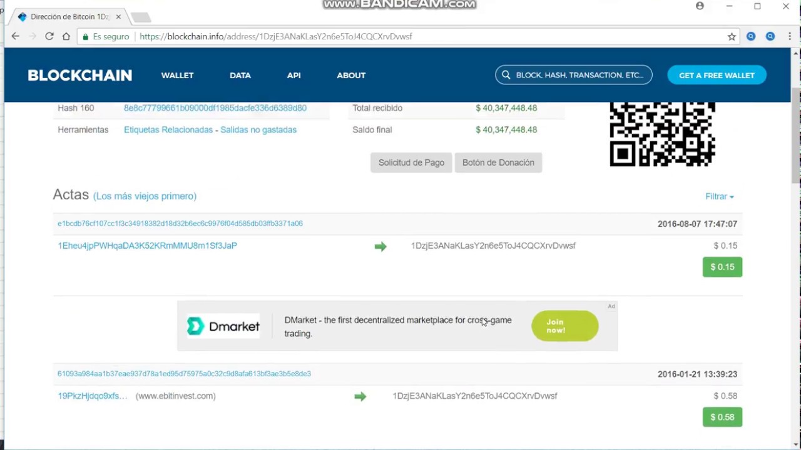
Task: Click the (www.ebitinvest.com) label
Action: pyautogui.click(x=176, y=396)
